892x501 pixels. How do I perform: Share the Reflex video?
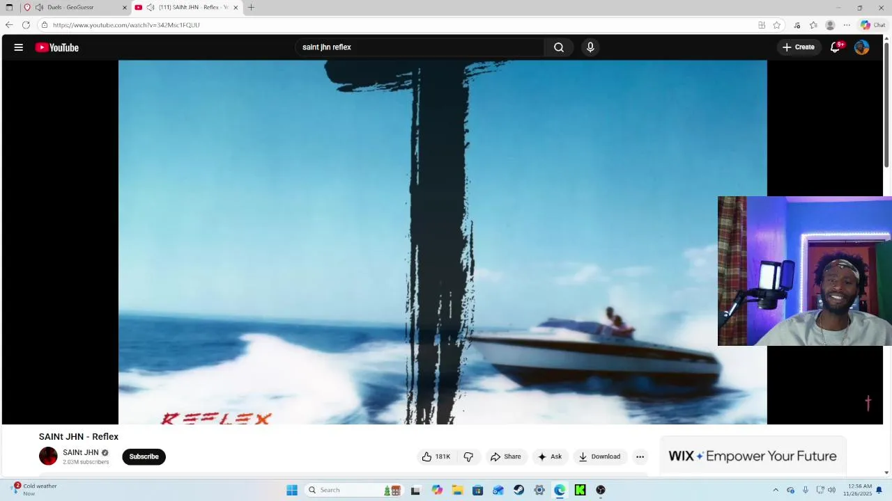(506, 456)
